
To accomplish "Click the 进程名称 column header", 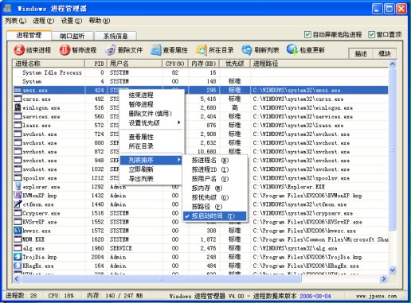I will (x=49, y=64).
